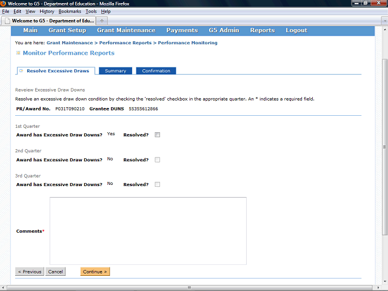Click the 1st Quarter label
388x291 pixels.
coord(27,126)
